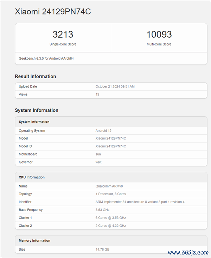
Task: Select the motherboard value sun
Action: tap(98, 154)
